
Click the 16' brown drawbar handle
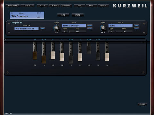(x=35, y=56)
